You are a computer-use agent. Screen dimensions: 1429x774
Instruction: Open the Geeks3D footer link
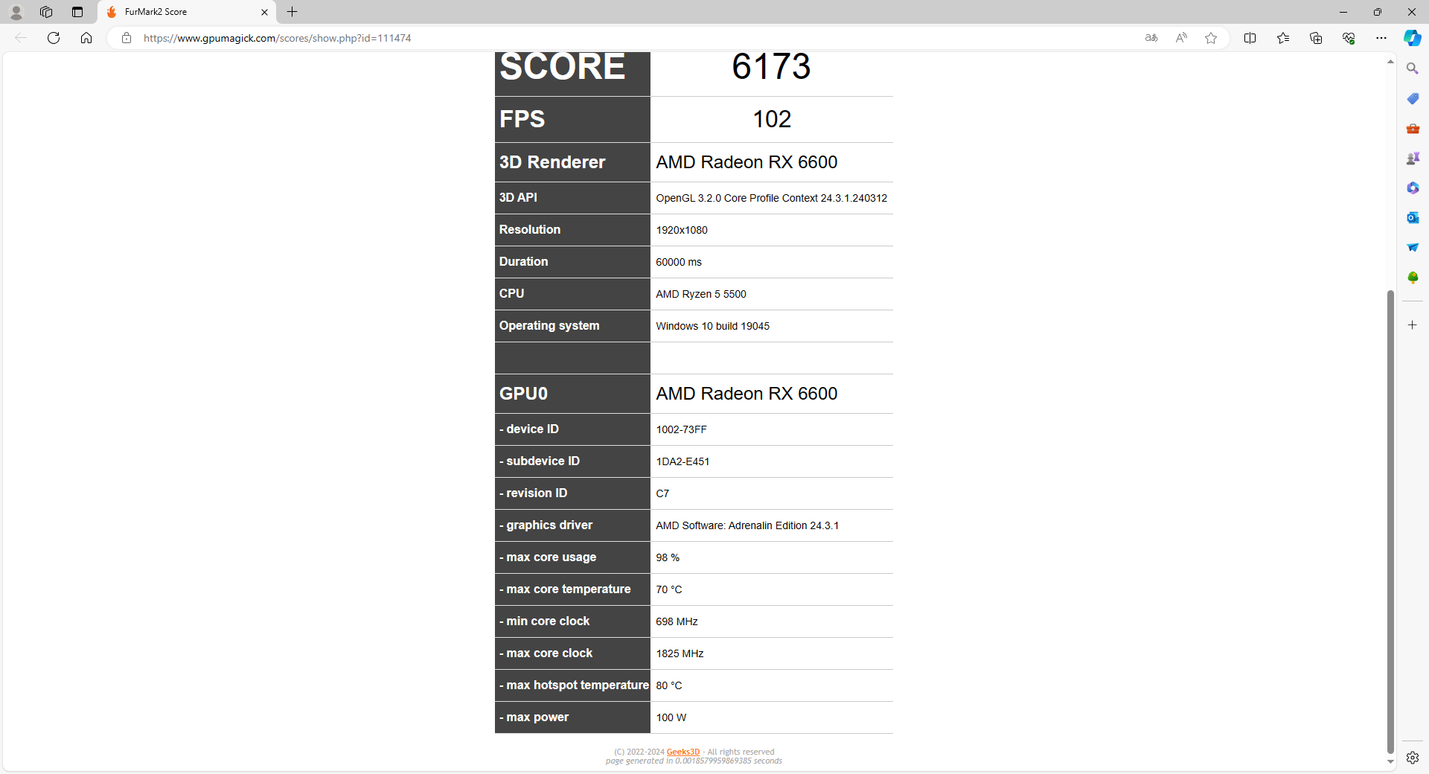coord(683,752)
